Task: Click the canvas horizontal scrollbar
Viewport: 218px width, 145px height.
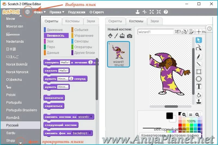Action: pos(171,106)
